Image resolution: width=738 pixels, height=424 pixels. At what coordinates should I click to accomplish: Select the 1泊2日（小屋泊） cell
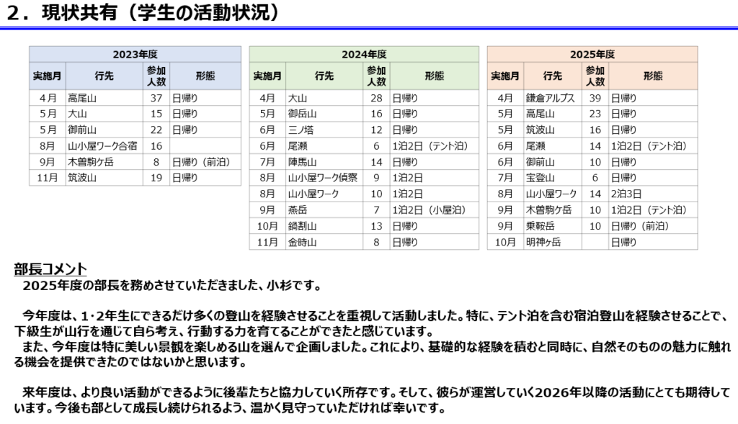[427, 210]
